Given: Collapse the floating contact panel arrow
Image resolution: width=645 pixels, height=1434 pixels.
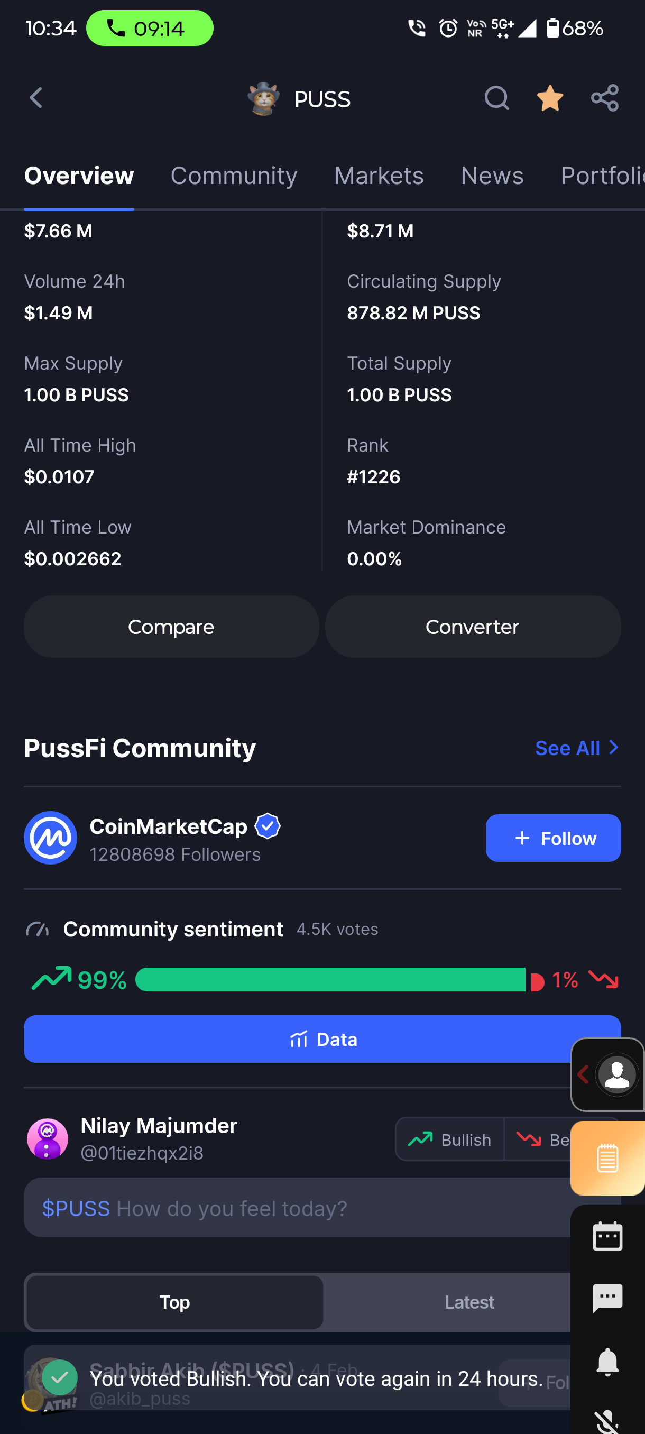Looking at the screenshot, I should click(x=583, y=1074).
